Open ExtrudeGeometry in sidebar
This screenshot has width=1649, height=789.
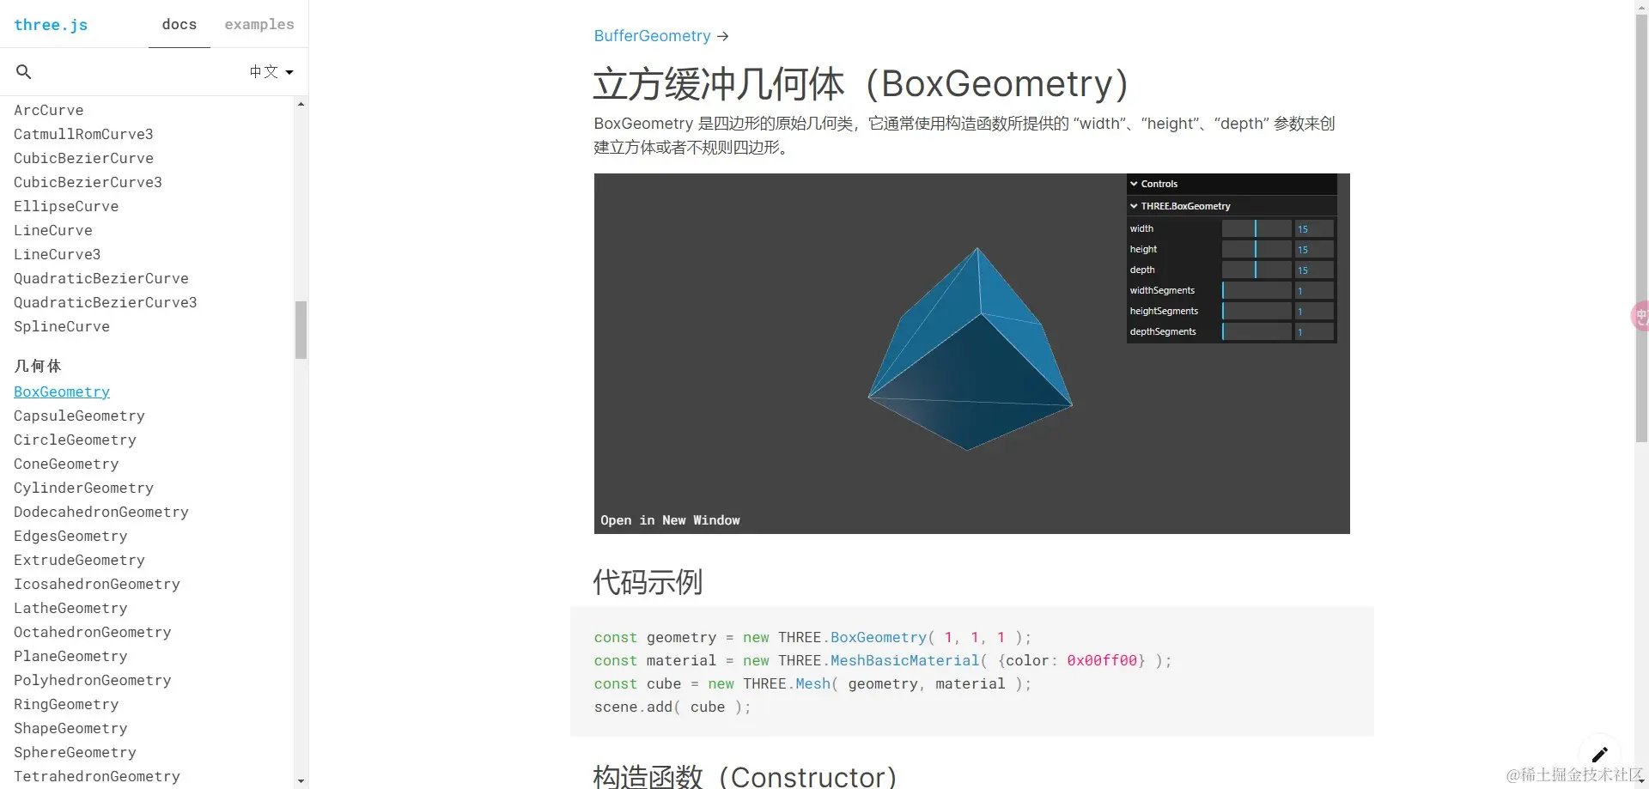coord(79,560)
